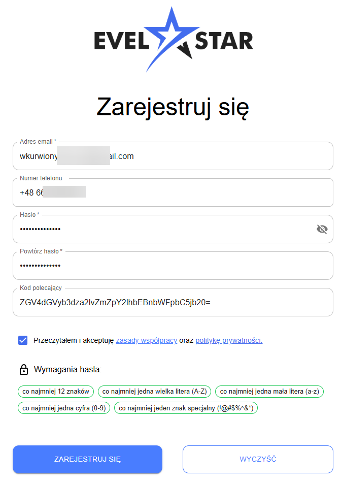This screenshot has height=484, width=342.
Task: Uncheck the terms acceptance checkbox
Action: 23,340
